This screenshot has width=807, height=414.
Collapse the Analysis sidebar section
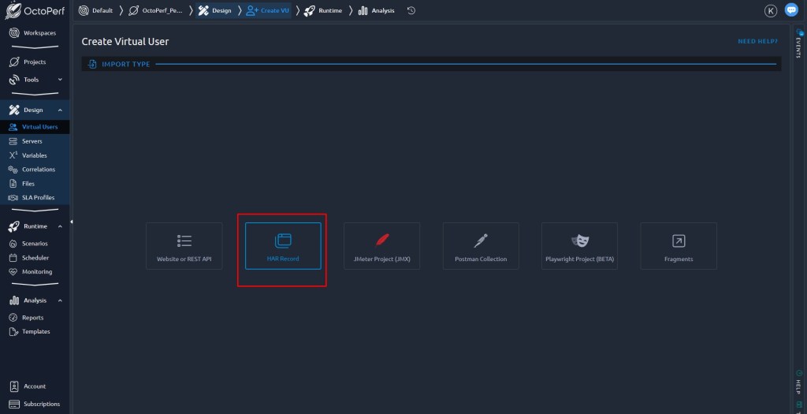tap(60, 300)
